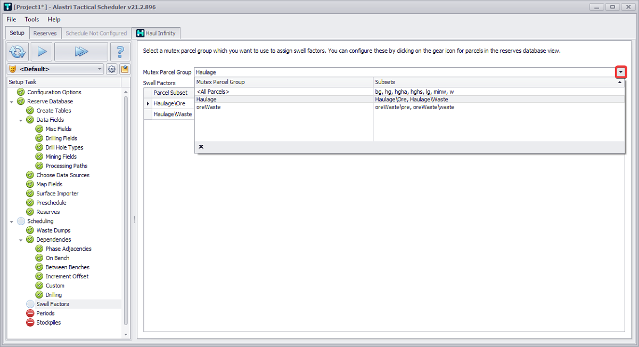Open Swell Factors setup task
This screenshot has height=347, width=639.
click(x=53, y=304)
